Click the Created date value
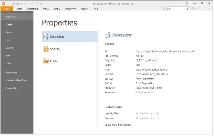 coord(147,118)
